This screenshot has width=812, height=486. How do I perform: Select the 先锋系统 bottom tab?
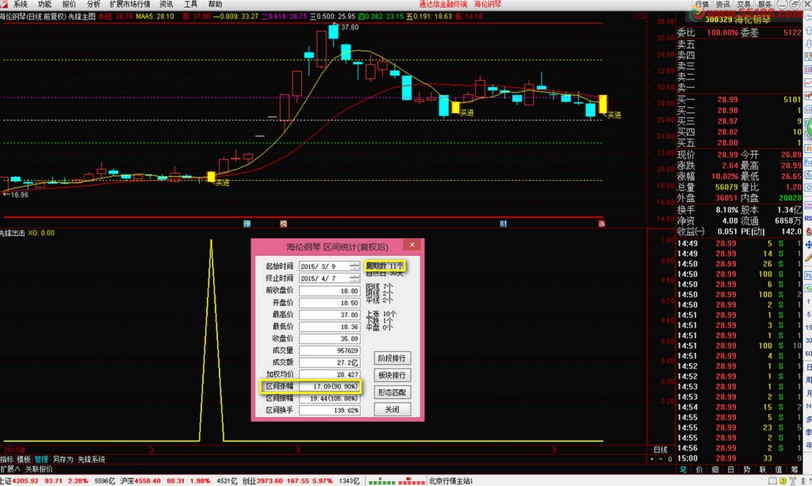point(91,459)
